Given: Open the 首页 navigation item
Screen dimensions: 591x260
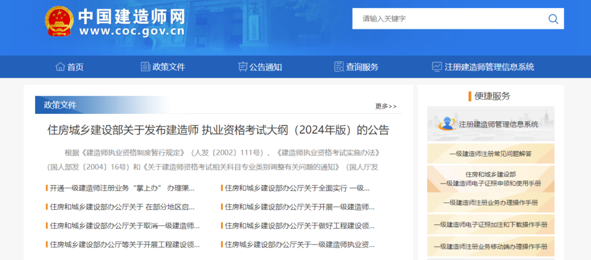Looking at the screenshot, I should pos(69,67).
